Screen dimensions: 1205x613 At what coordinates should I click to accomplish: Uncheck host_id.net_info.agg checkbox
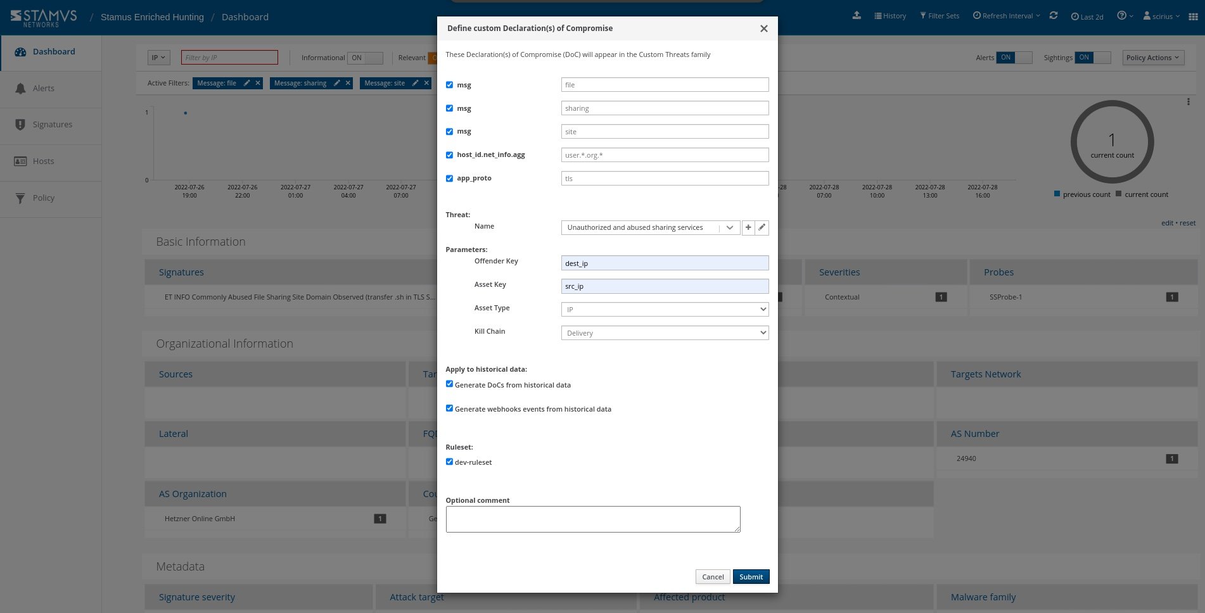[x=449, y=155]
